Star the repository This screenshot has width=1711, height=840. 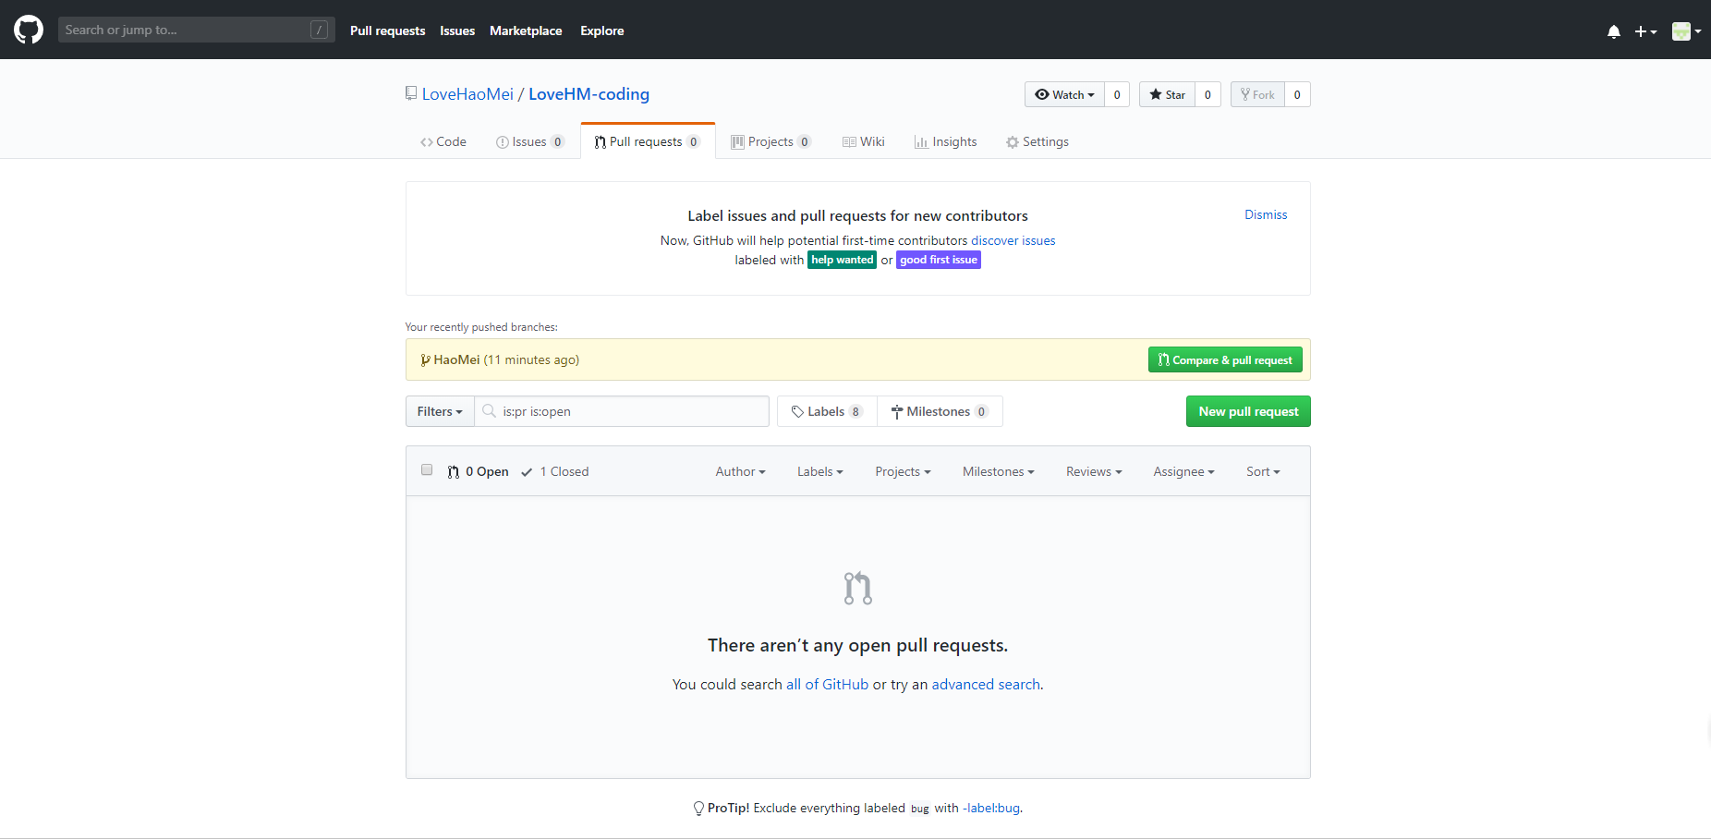pos(1167,94)
